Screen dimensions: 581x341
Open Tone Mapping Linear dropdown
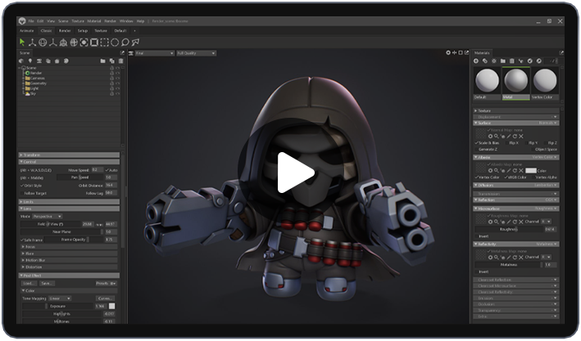pos(60,298)
